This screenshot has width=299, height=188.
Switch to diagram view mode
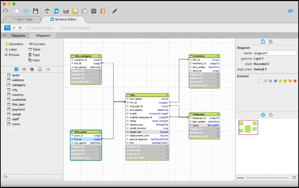point(7,28)
